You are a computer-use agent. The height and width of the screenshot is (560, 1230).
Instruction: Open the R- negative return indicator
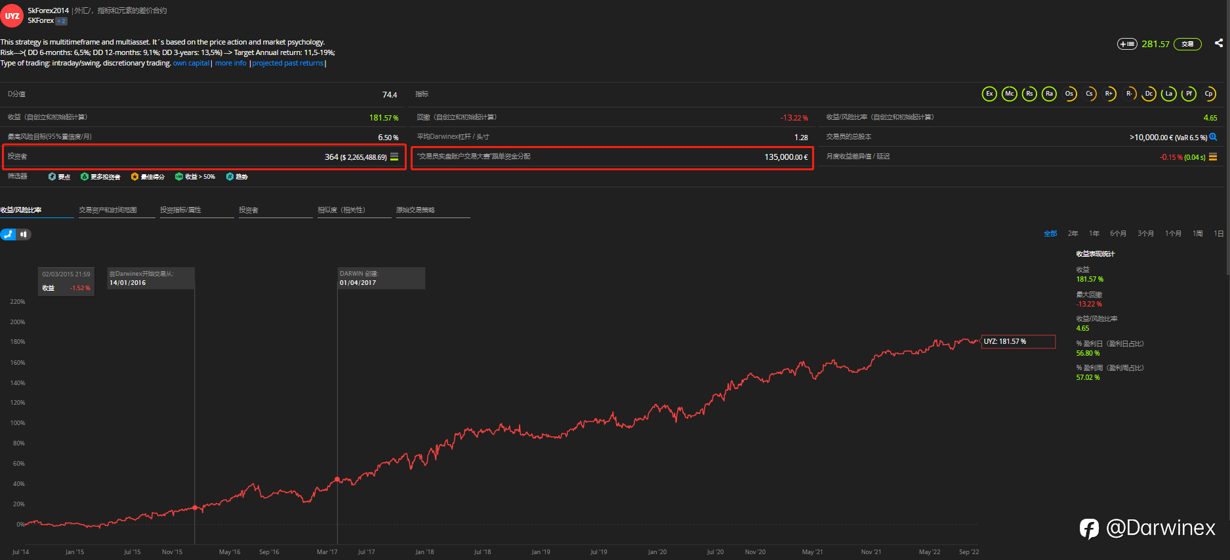pyautogui.click(x=1129, y=94)
